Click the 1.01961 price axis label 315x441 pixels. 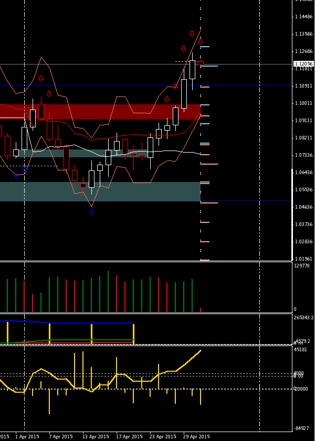[x=304, y=259]
